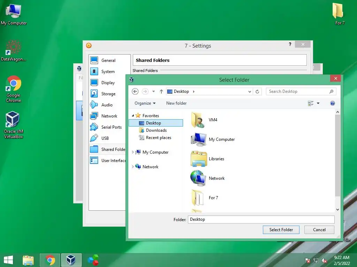Go back in Select Folder dialog

click(x=135, y=91)
